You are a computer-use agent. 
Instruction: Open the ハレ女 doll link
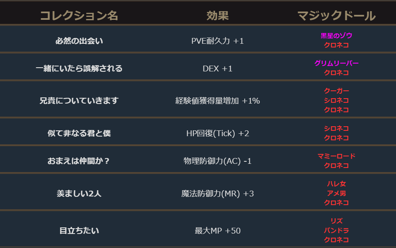click(336, 184)
